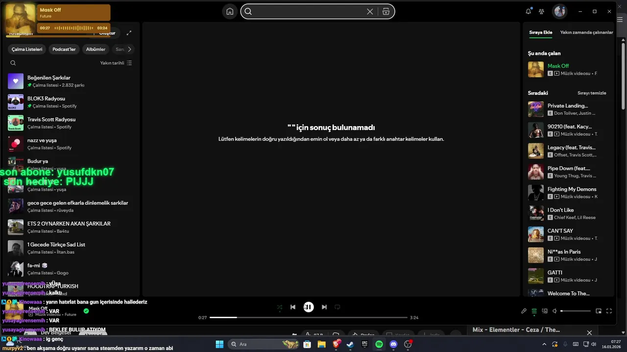Click the magnifier icon inside the search bar
This screenshot has height=352, width=627.
(x=248, y=11)
